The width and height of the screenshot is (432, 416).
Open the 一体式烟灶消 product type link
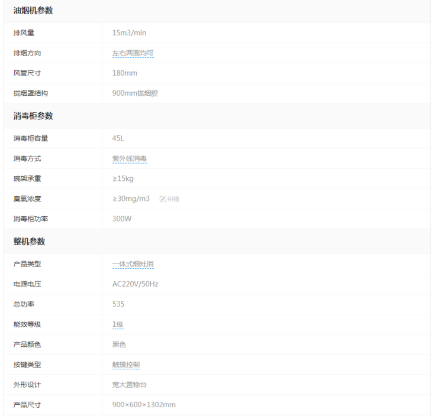(x=133, y=264)
